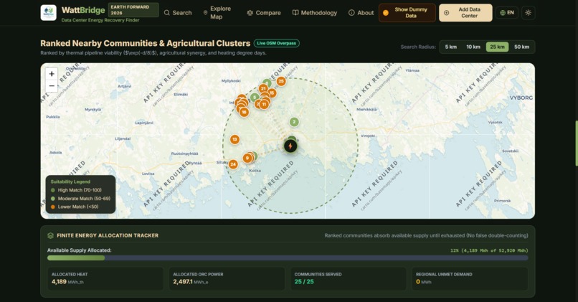Set search radius to 5 km
Image resolution: width=578 pixels, height=302 pixels.
tap(450, 47)
